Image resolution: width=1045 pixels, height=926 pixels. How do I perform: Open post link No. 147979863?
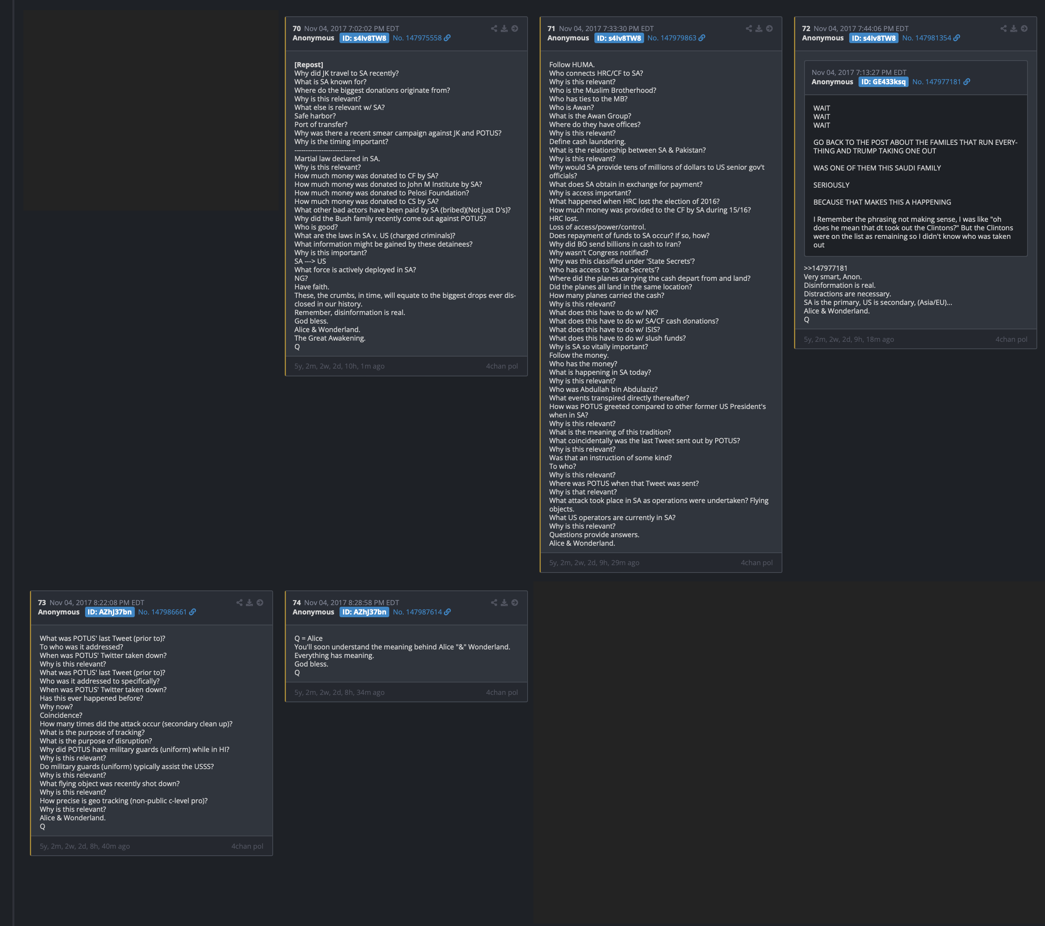click(x=671, y=38)
